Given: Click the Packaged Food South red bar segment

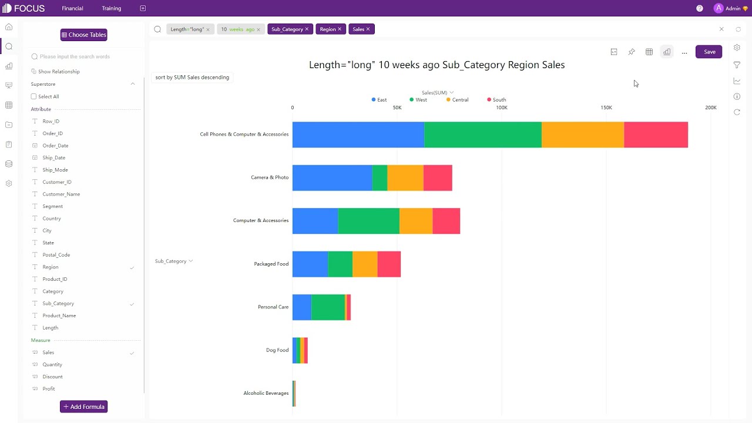Looking at the screenshot, I should tap(389, 264).
